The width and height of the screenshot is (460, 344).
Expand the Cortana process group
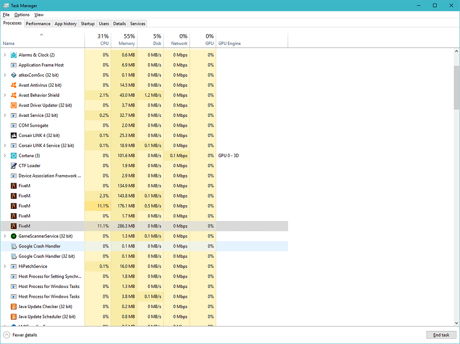pyautogui.click(x=4, y=155)
